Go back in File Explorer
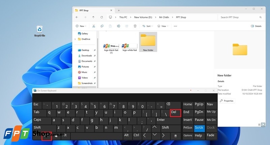 77,17
